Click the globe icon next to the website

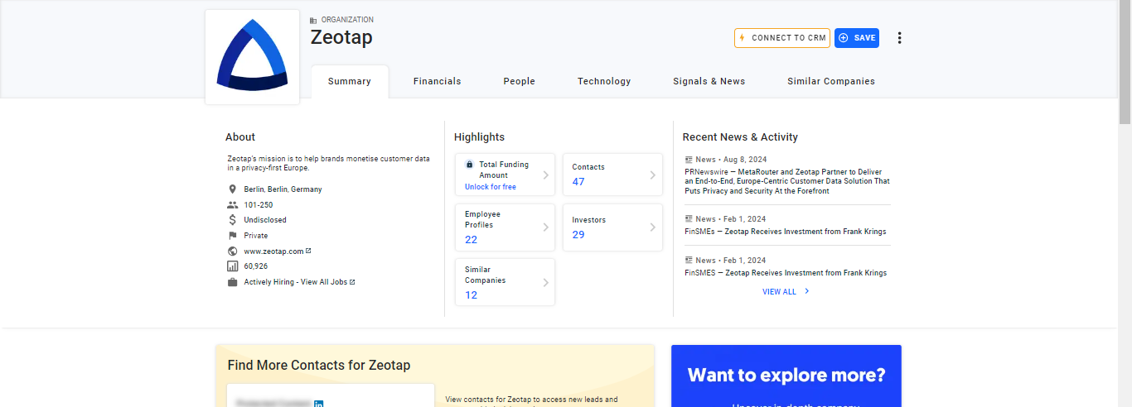[x=233, y=251]
